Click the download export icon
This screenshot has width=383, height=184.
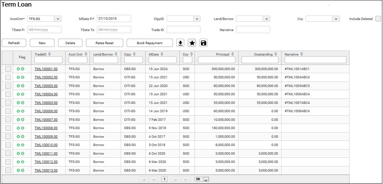180,43
